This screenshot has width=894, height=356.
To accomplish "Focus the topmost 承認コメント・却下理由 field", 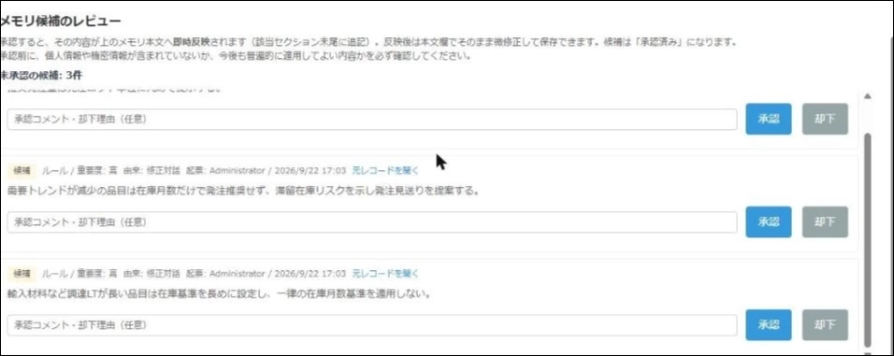I will tap(372, 119).
